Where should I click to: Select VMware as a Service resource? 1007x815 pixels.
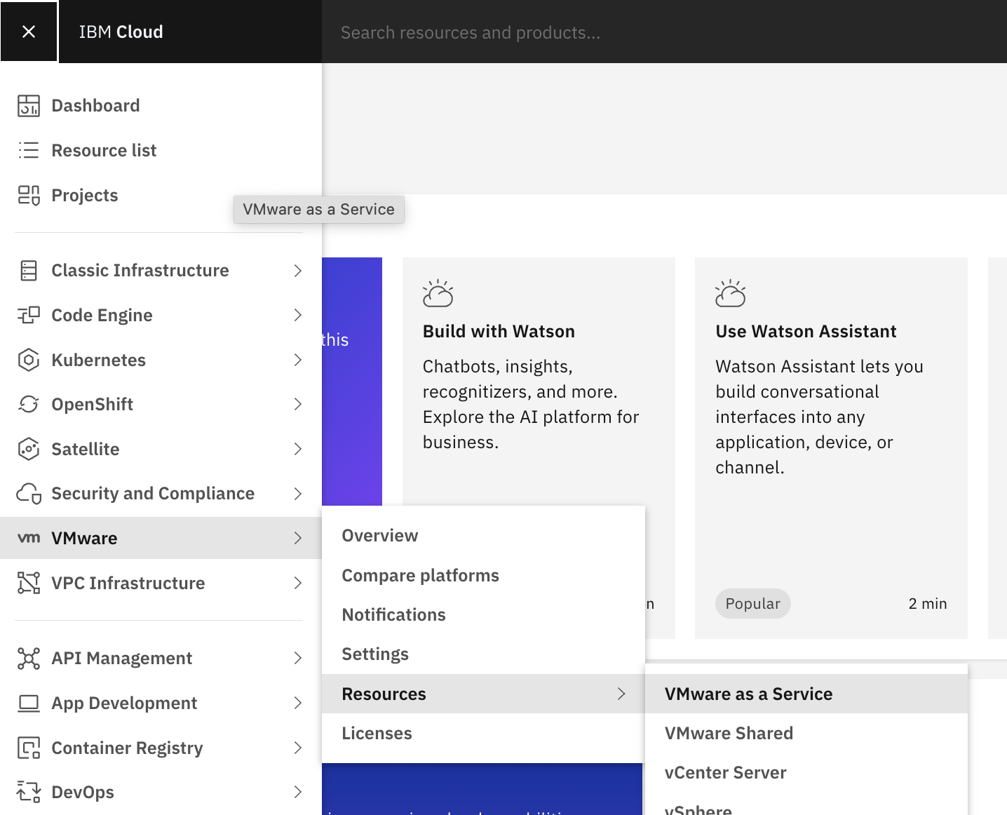(x=806, y=694)
